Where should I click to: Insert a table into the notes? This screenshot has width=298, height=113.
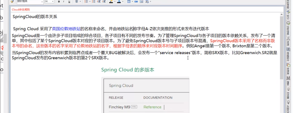click(129, 2)
